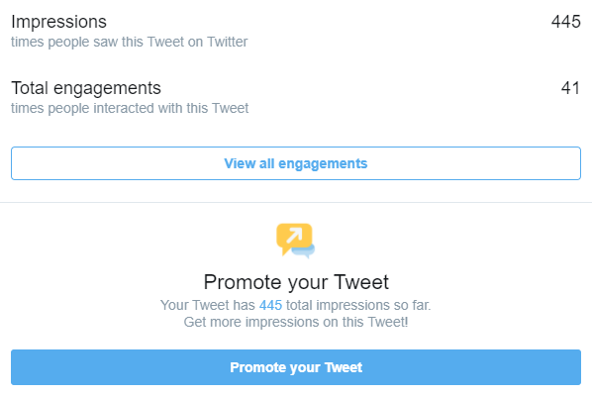Image resolution: width=592 pixels, height=396 pixels.
Task: Click the 'times people saw this Tweet' description
Action: point(129,42)
